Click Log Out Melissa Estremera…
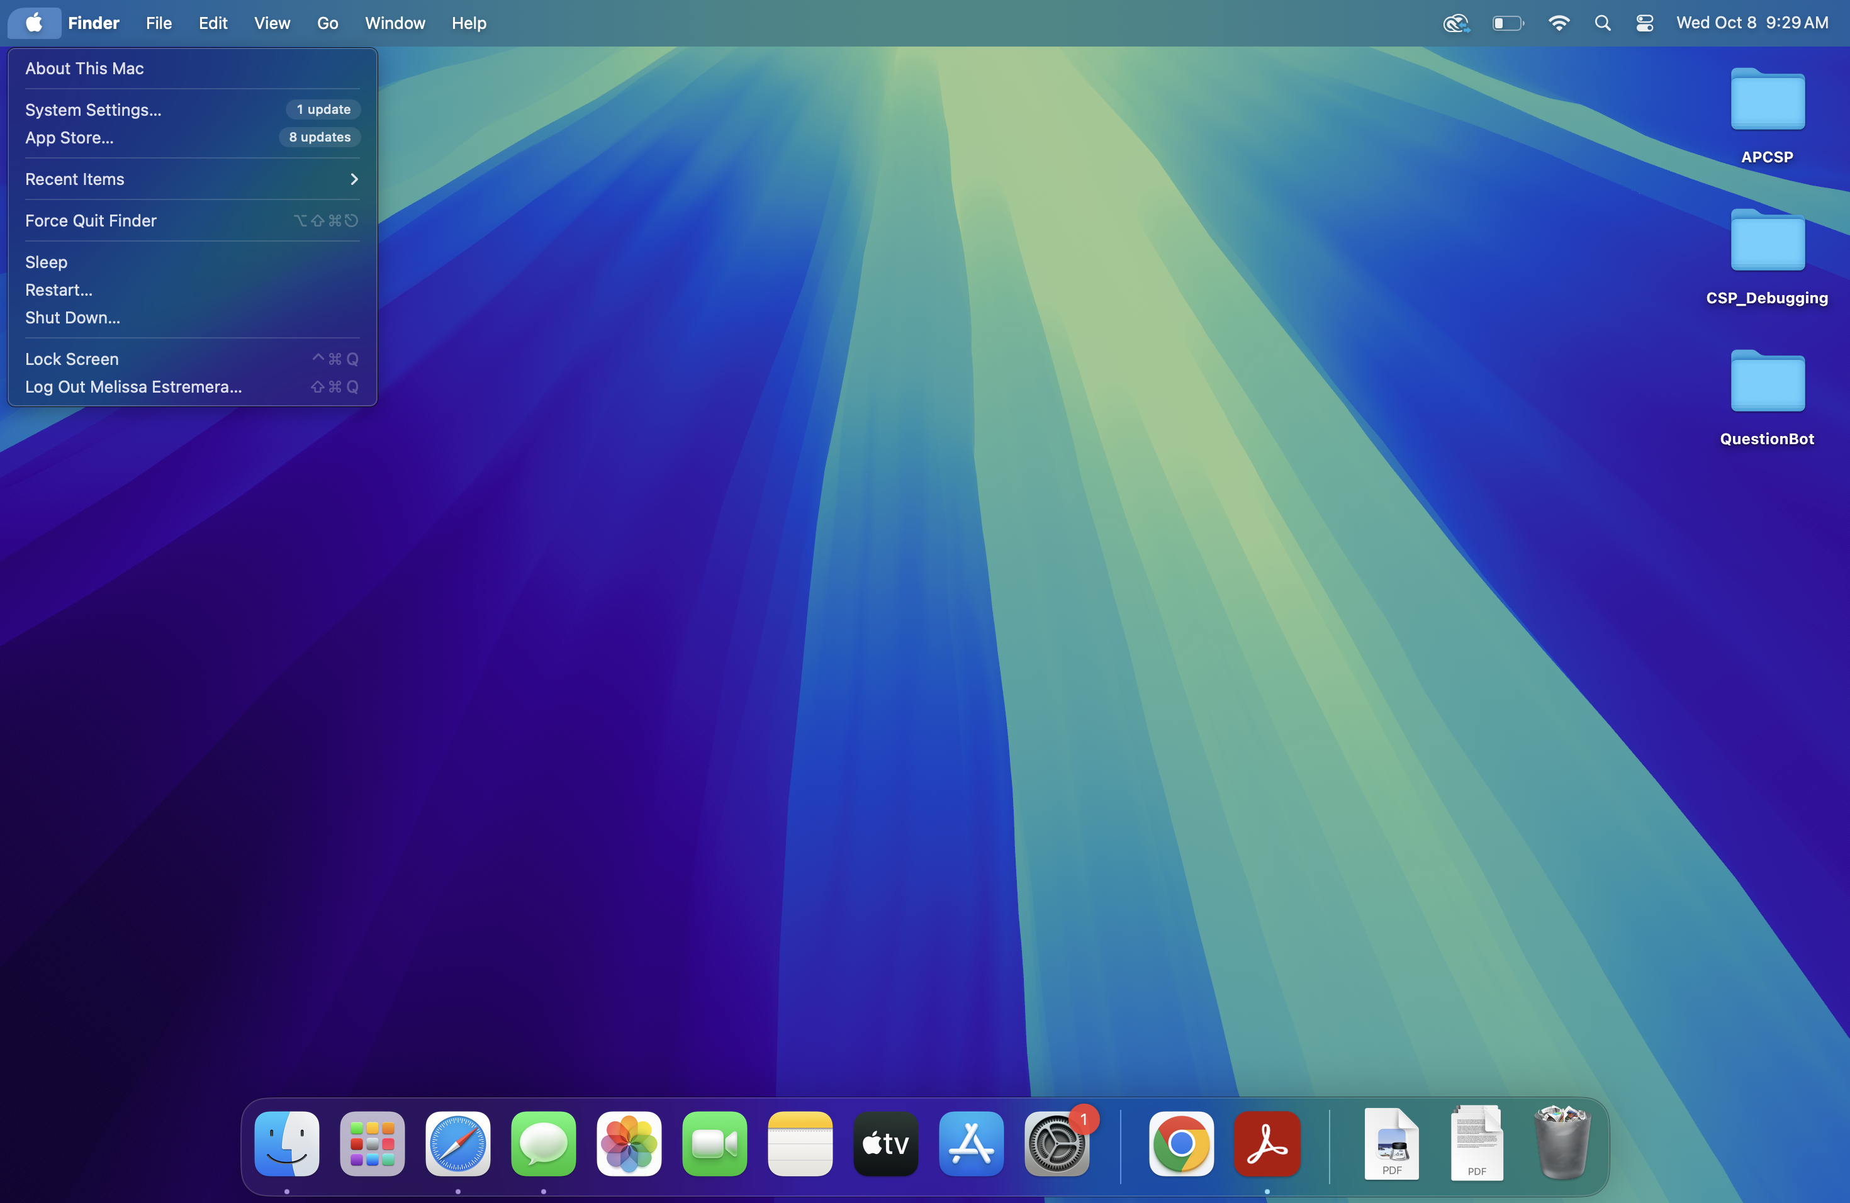This screenshot has height=1203, width=1850. [x=133, y=387]
